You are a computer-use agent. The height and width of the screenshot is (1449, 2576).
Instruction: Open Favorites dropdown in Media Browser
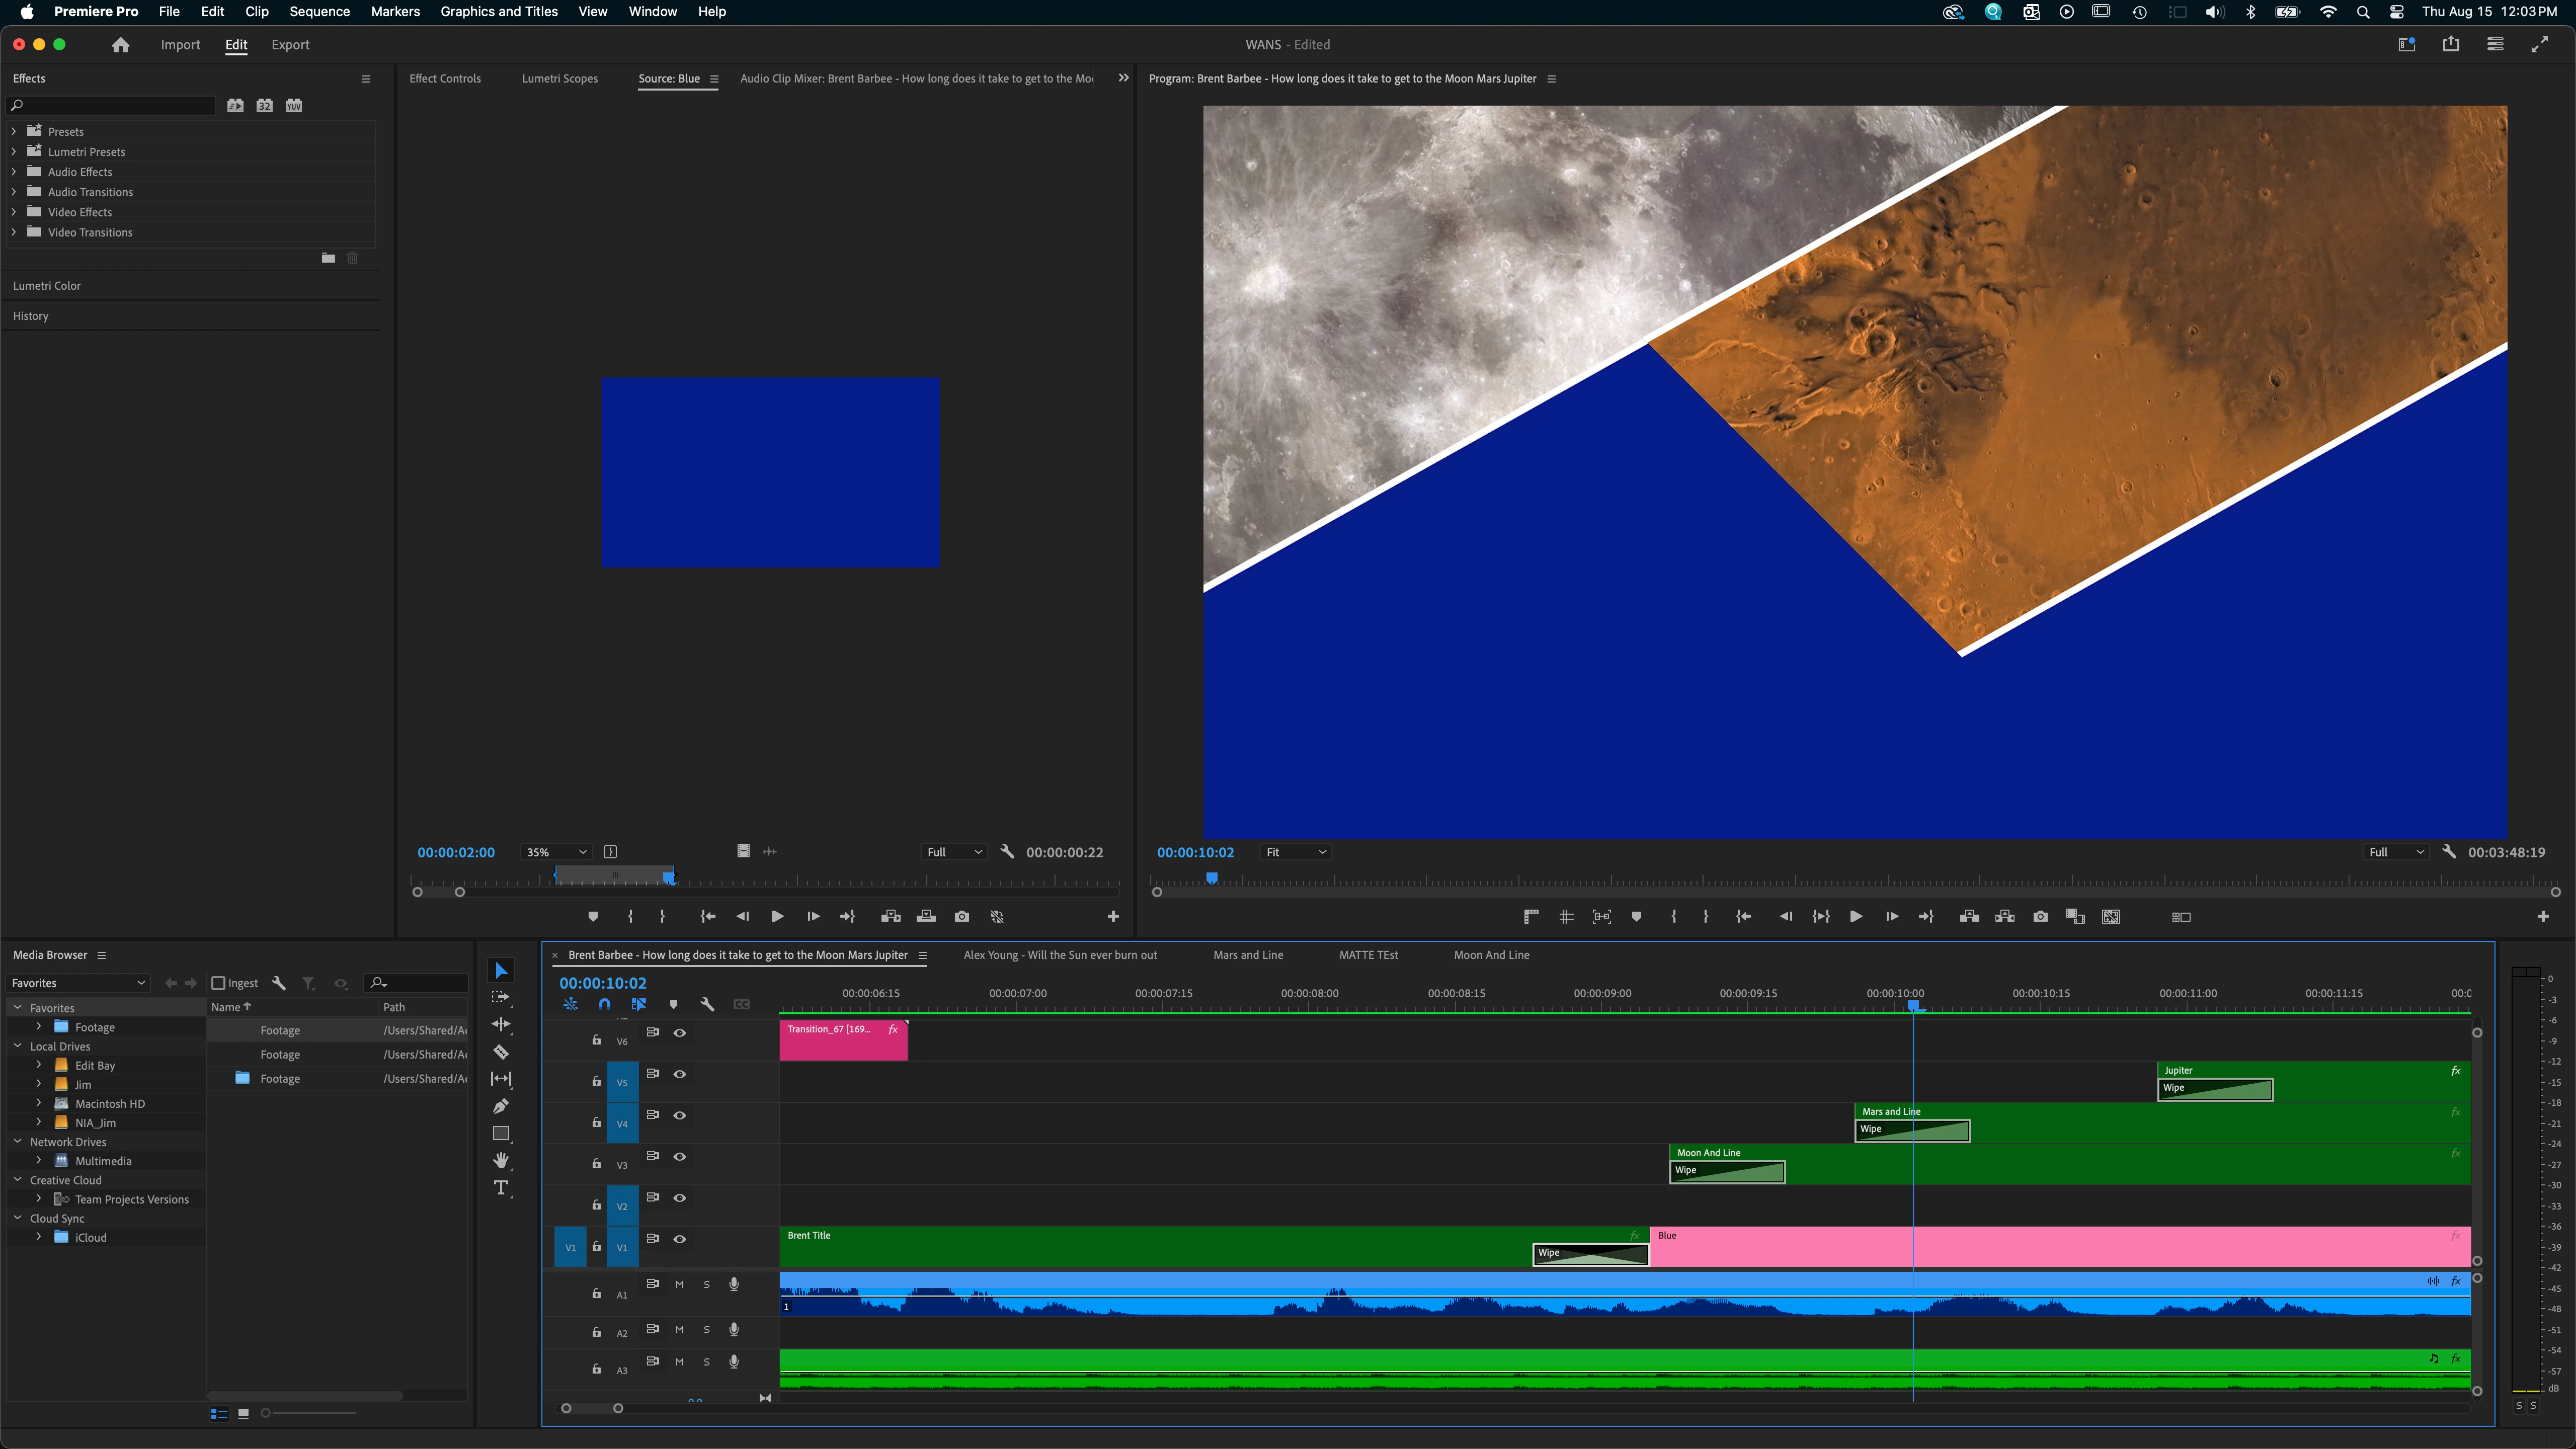pyautogui.click(x=78, y=983)
